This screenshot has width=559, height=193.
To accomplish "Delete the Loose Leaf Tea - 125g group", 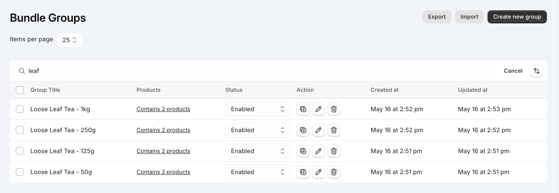I will coord(334,151).
